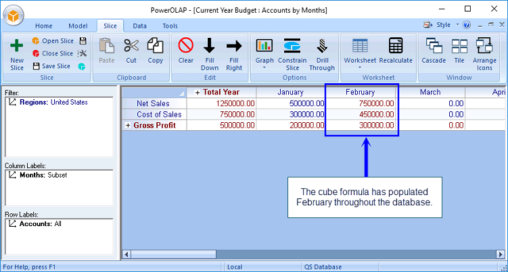Open the Graph chart icon
508x272 pixels.
[264, 46]
